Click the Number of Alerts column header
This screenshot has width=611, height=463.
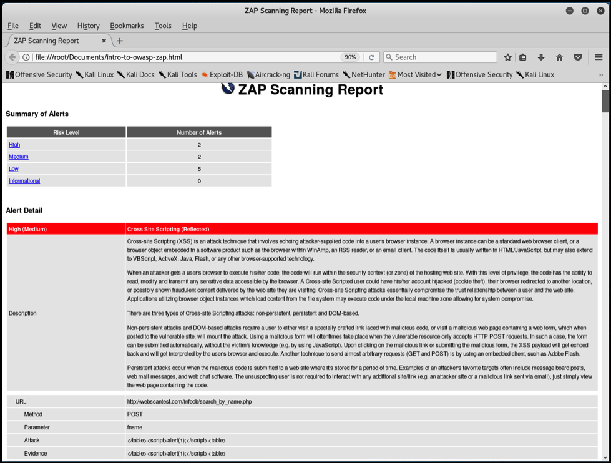point(199,132)
